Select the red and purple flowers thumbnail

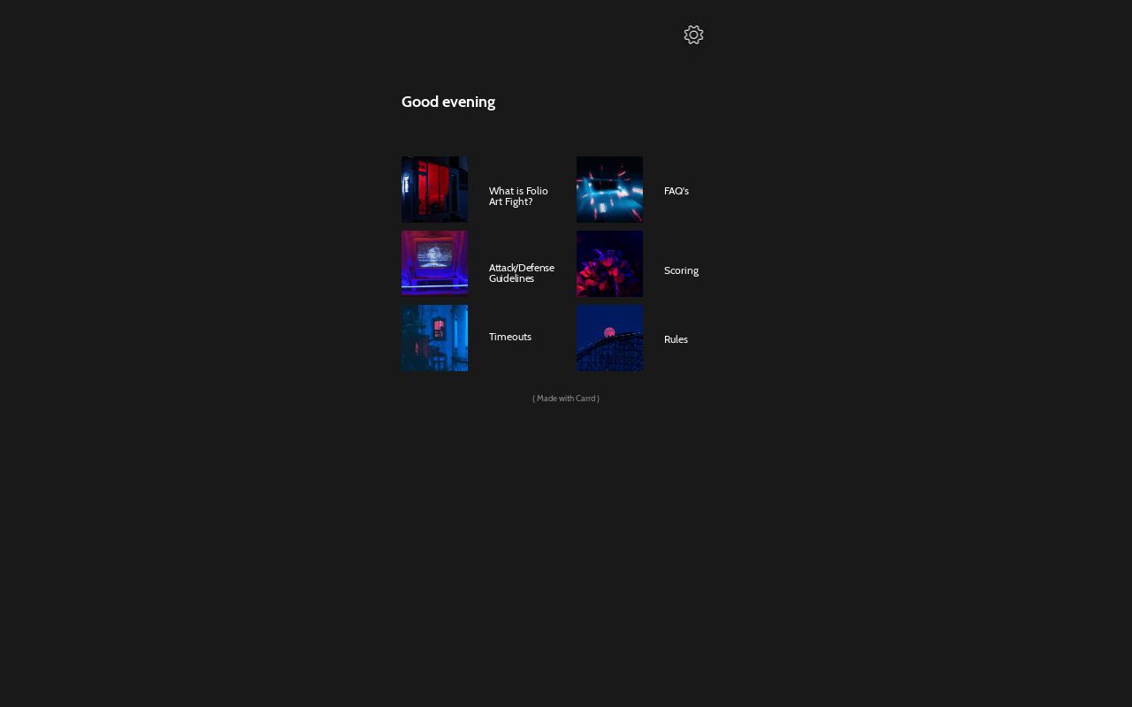609,263
